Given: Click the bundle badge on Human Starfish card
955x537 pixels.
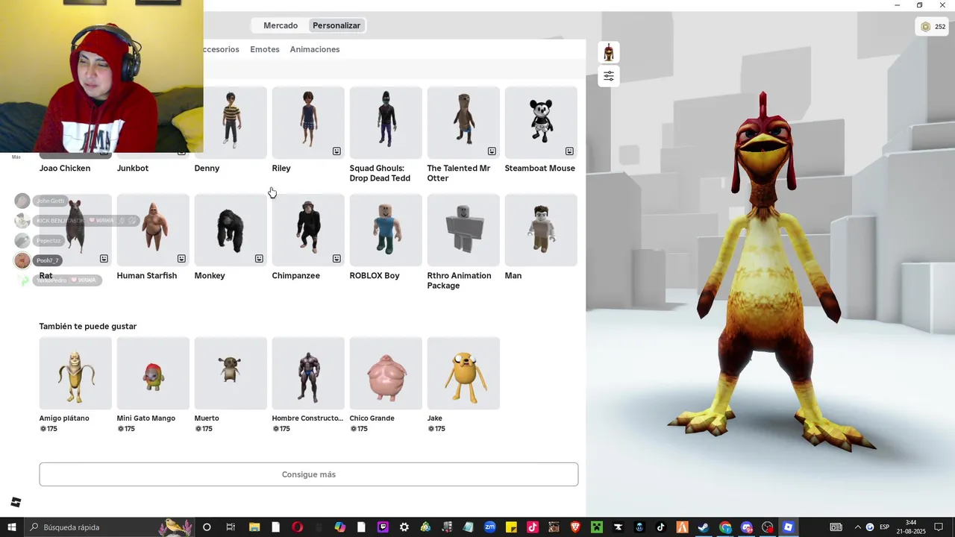Looking at the screenshot, I should [x=181, y=259].
